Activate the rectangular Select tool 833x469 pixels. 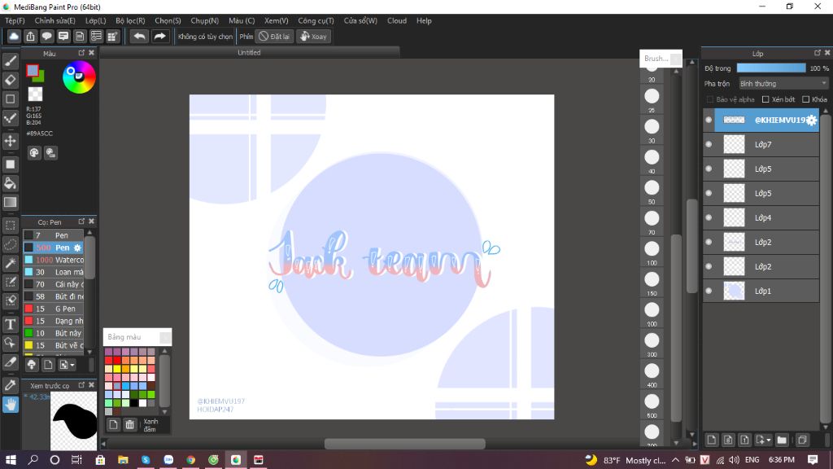(10, 226)
